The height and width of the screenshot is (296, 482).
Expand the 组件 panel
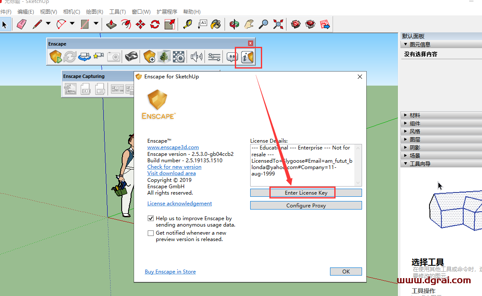tap(406, 124)
